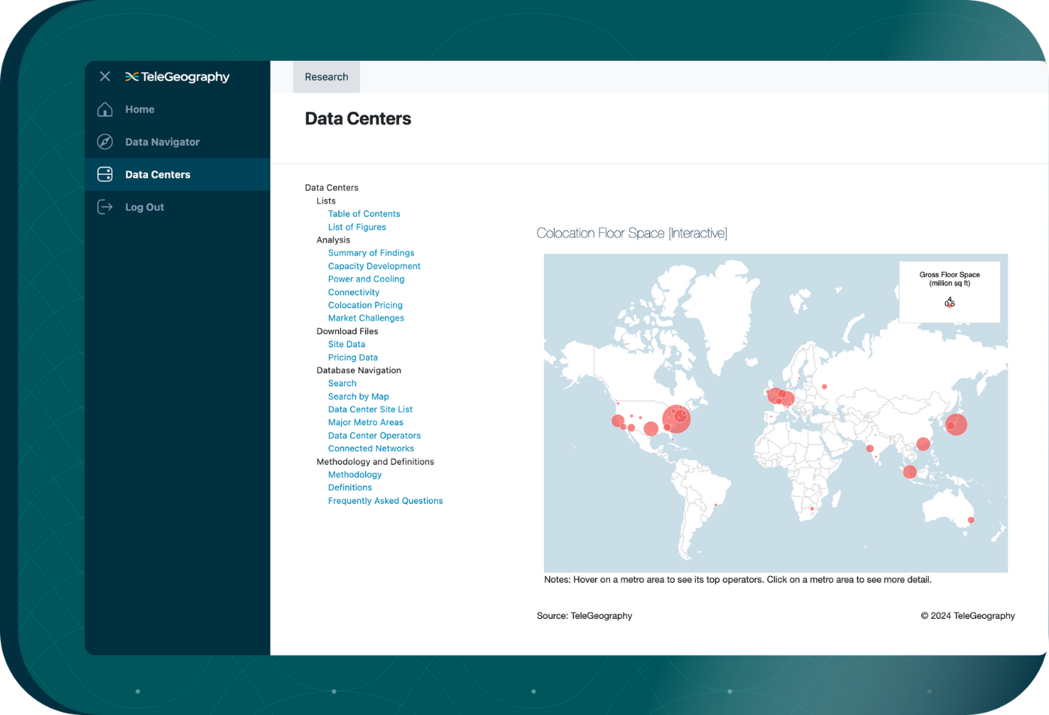Open Search by Map
1049x715 pixels.
click(x=358, y=397)
